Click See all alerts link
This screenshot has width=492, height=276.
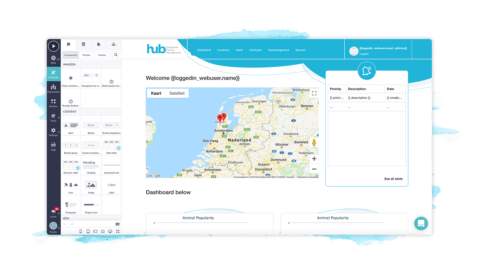393,179
